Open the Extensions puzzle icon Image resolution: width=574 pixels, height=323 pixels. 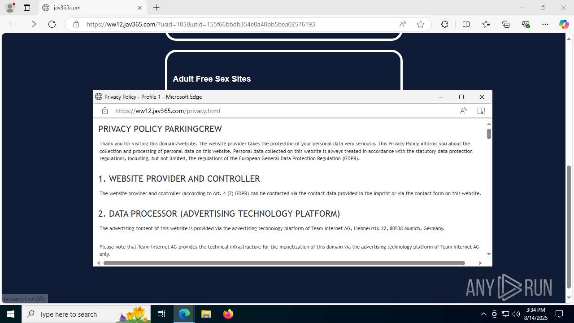[x=444, y=24]
